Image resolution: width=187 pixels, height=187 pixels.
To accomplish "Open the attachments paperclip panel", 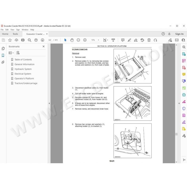I will coord(3,62).
